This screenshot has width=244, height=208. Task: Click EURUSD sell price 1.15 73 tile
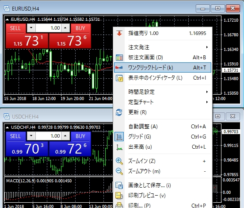(x=27, y=41)
